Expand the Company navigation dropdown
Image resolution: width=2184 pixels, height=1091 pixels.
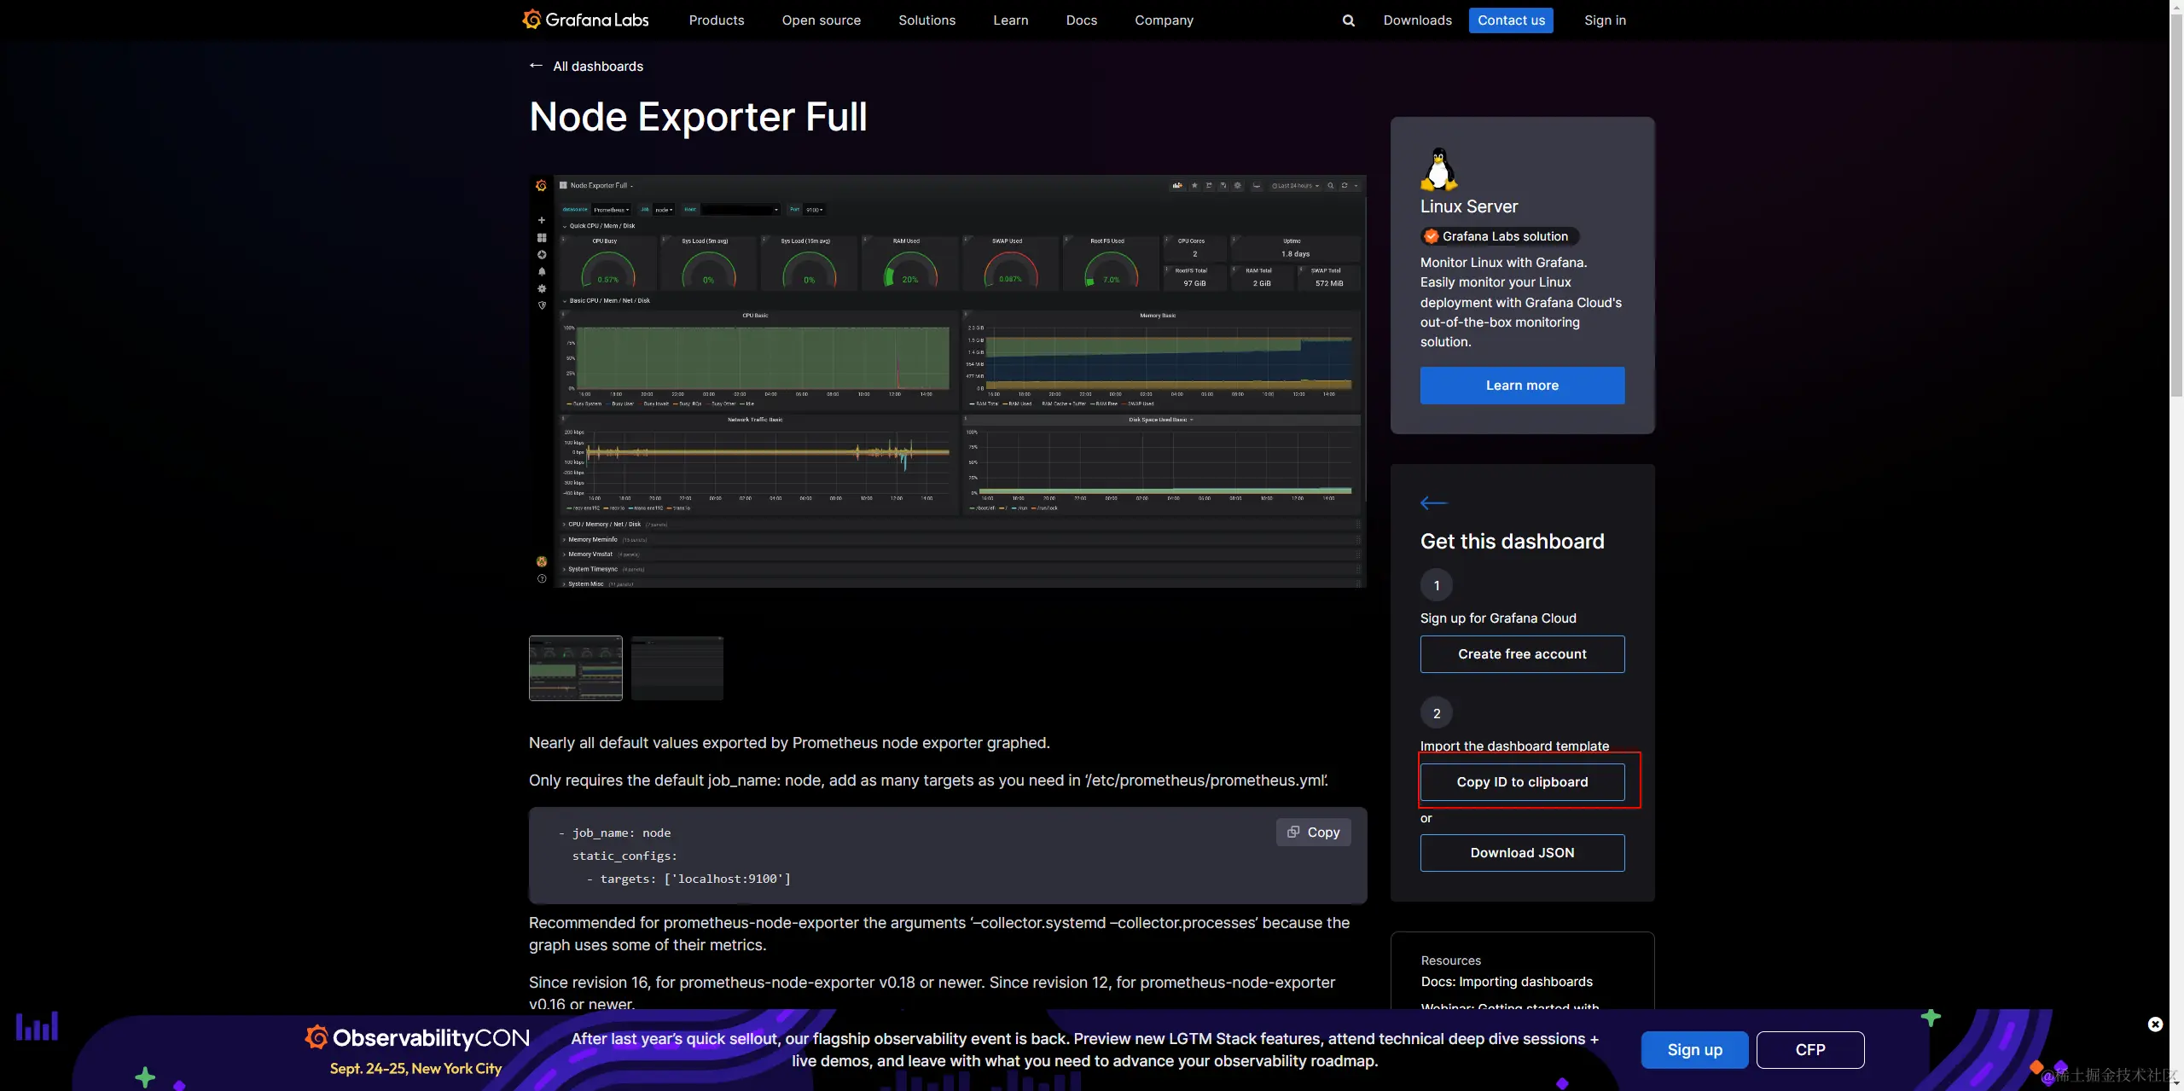[1164, 20]
